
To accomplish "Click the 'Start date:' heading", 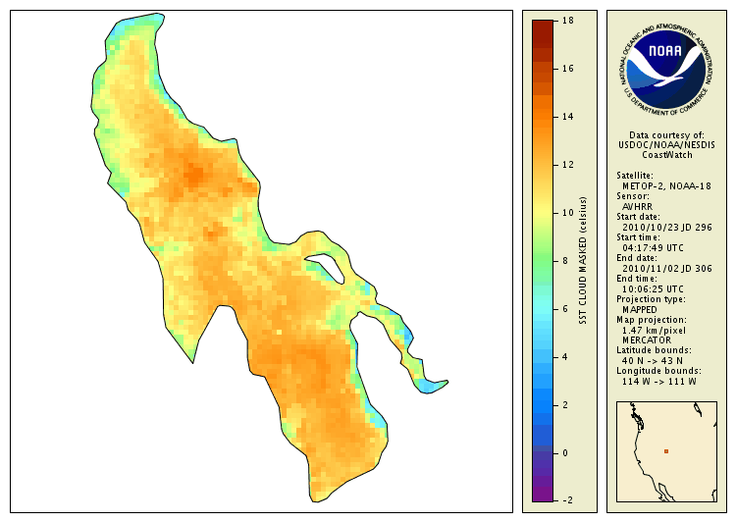I will (638, 217).
